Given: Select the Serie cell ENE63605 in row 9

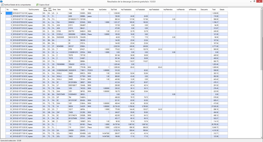Looking at the screenshot, I should [62, 37].
